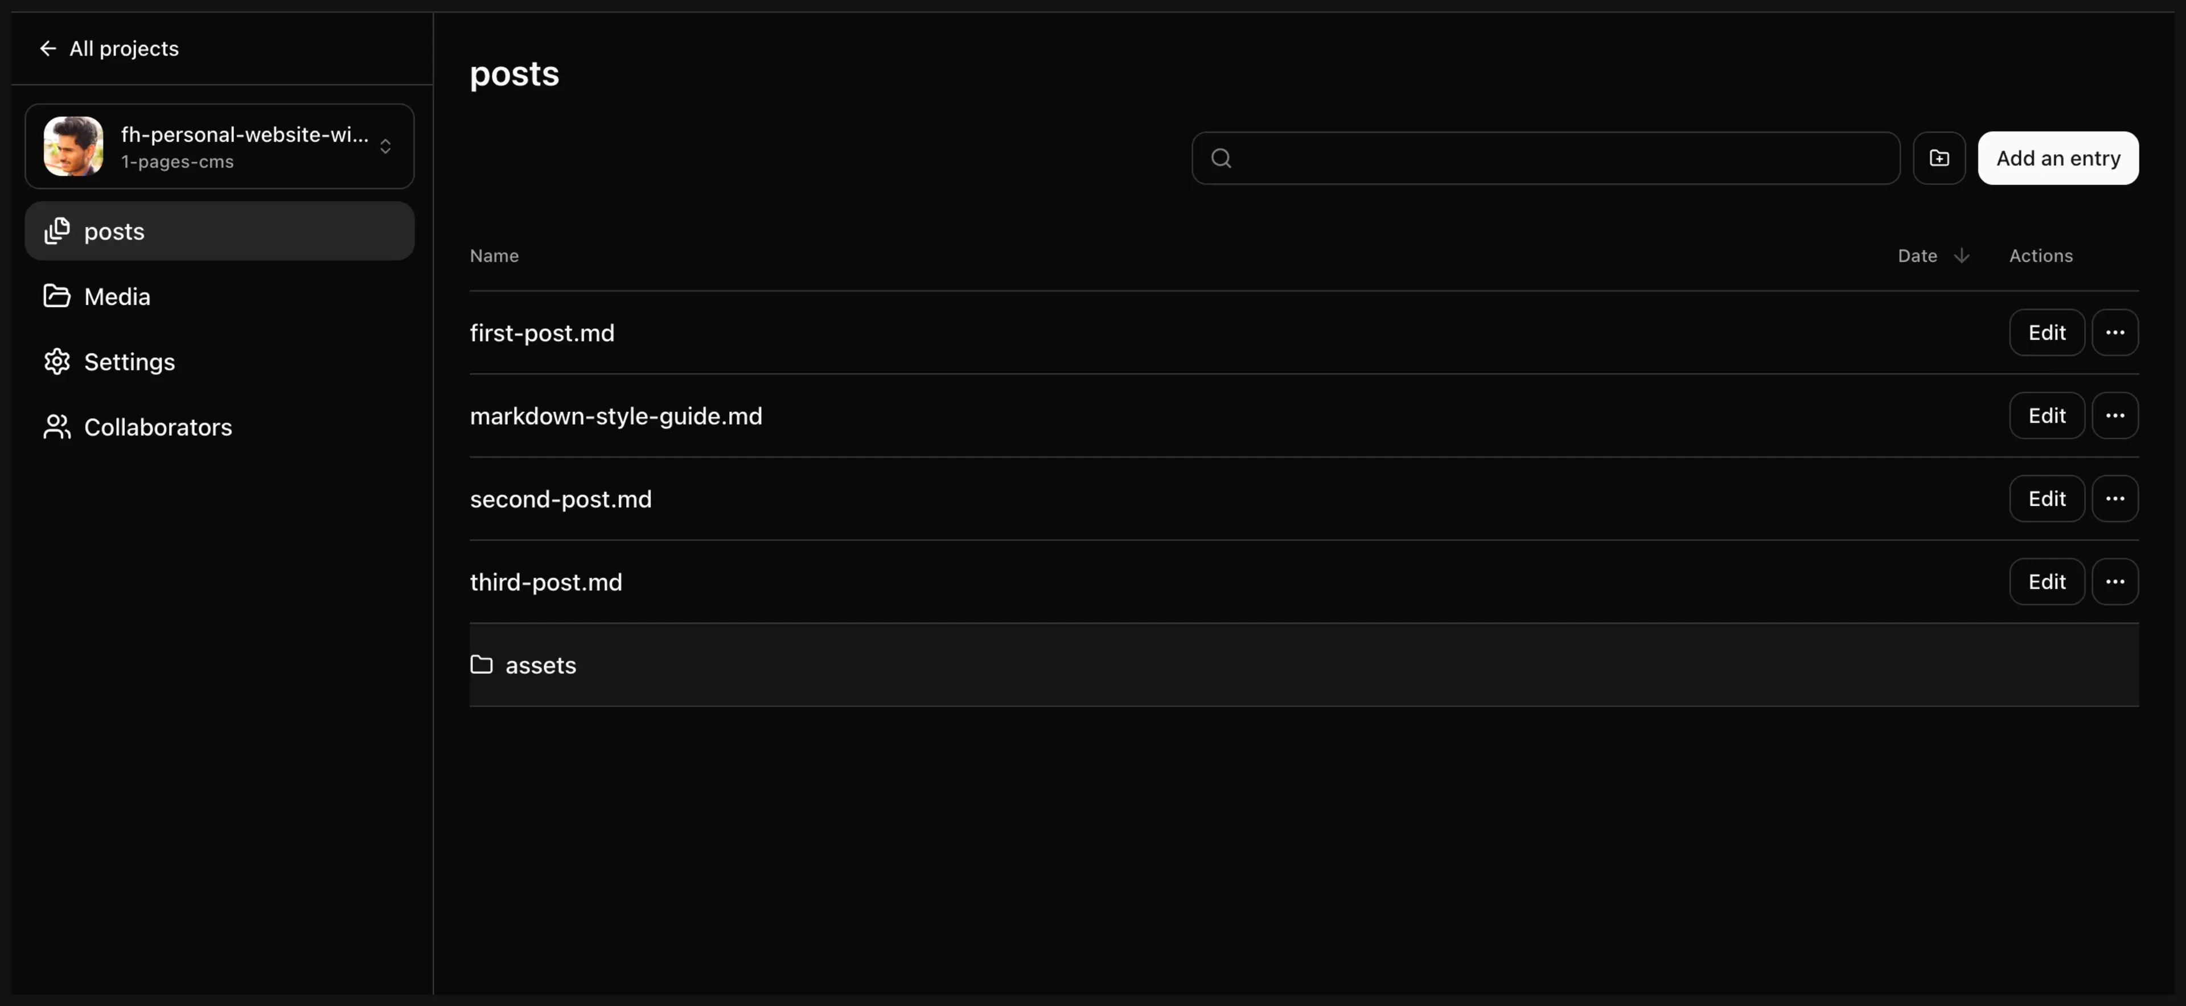Click the assets folder icon
This screenshot has width=2186, height=1006.
[x=481, y=664]
